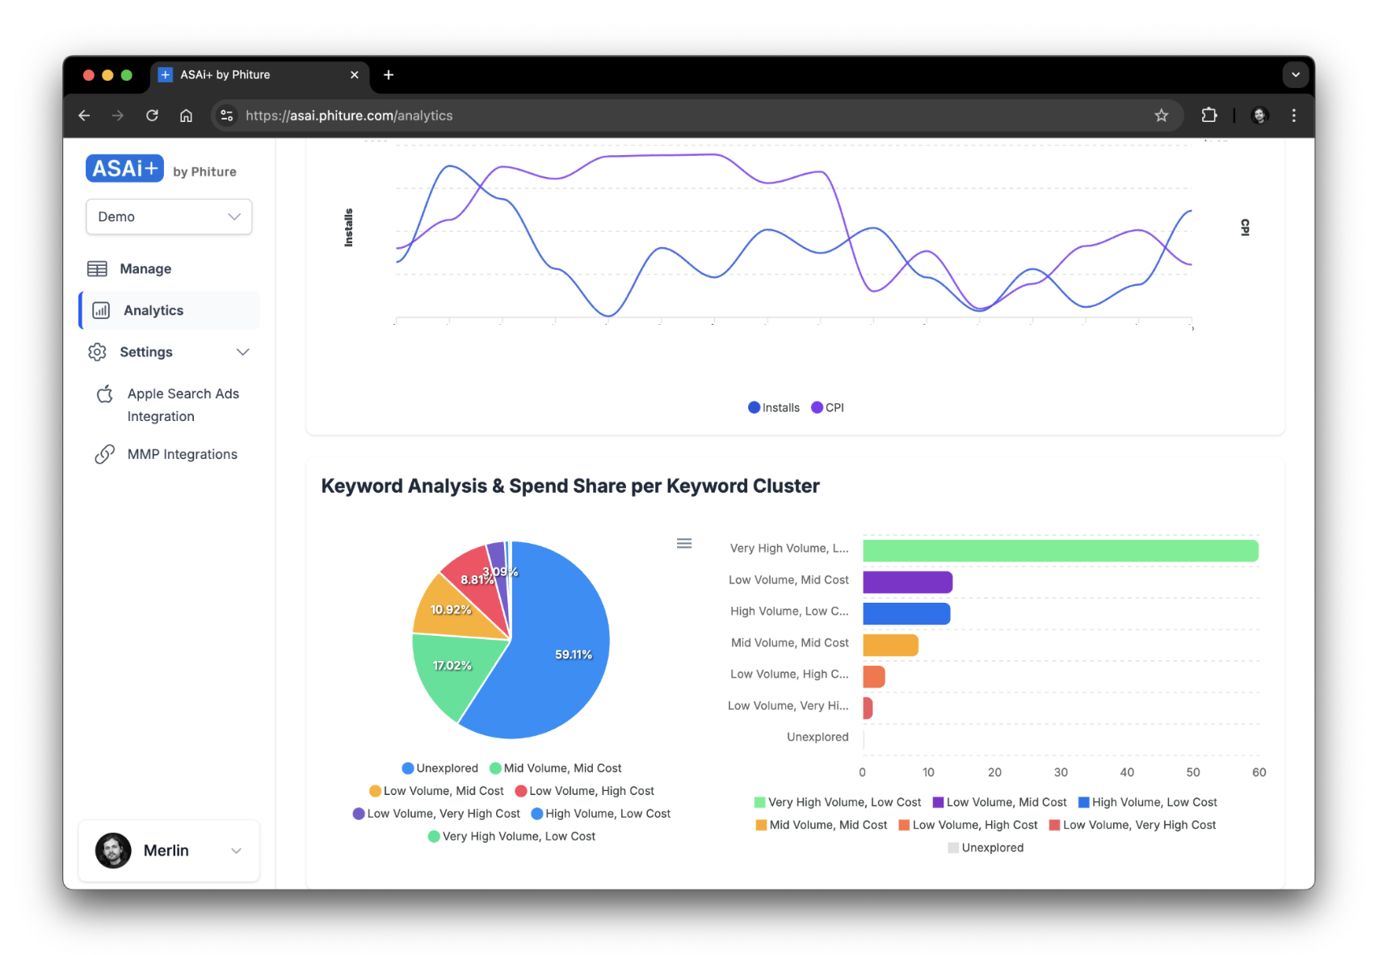Toggle the CPI series in line chart legend
The height and width of the screenshot is (955, 1383).
(828, 407)
